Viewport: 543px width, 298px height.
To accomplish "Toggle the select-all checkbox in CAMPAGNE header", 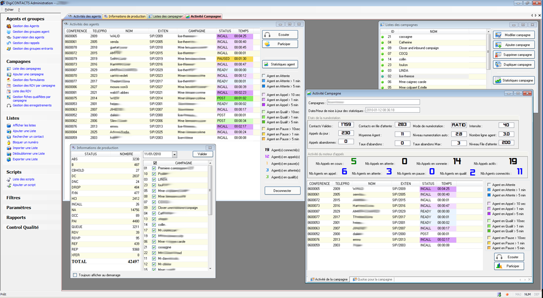I will click(155, 163).
